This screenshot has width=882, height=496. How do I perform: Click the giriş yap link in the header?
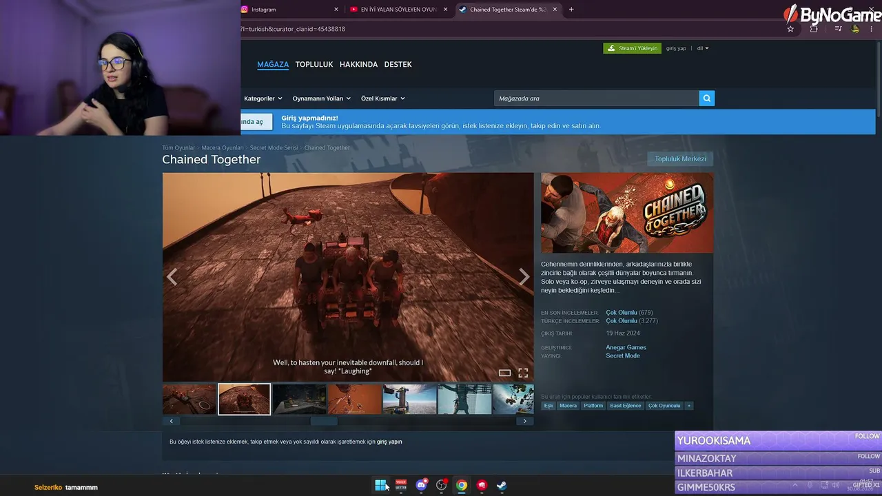[x=676, y=48]
